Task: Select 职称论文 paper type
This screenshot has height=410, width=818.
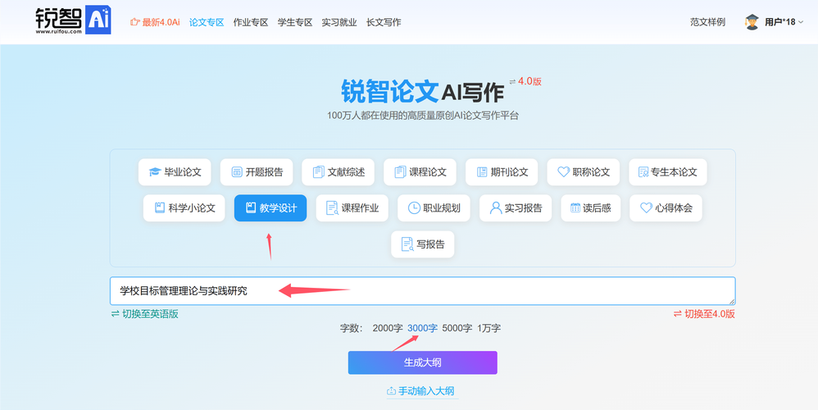Action: (584, 172)
